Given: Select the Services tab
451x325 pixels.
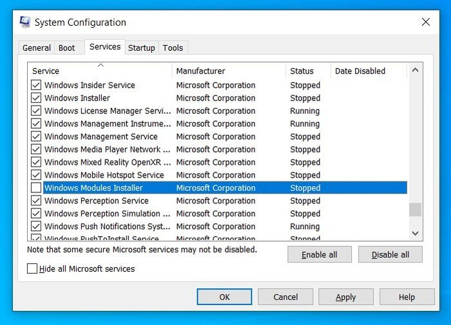Looking at the screenshot, I should click(105, 47).
